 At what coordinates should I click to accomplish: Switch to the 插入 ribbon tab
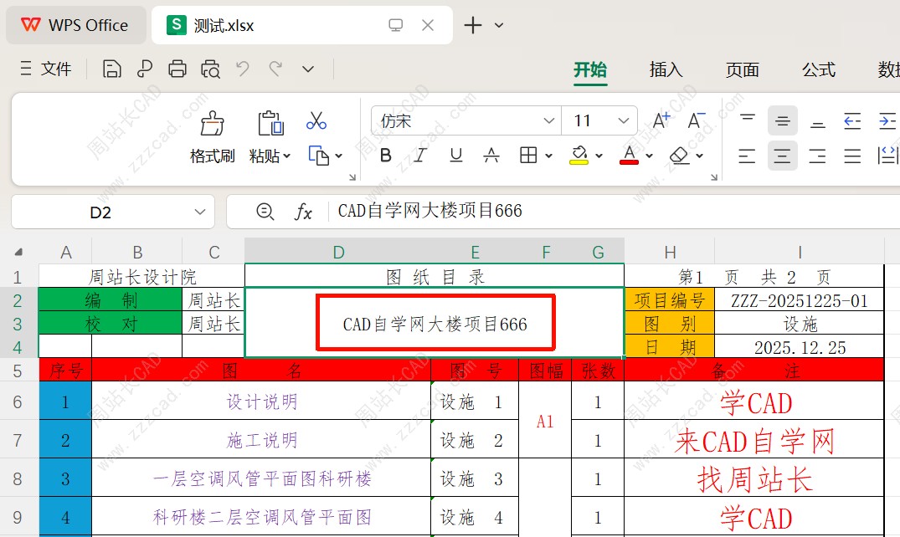[x=666, y=69]
